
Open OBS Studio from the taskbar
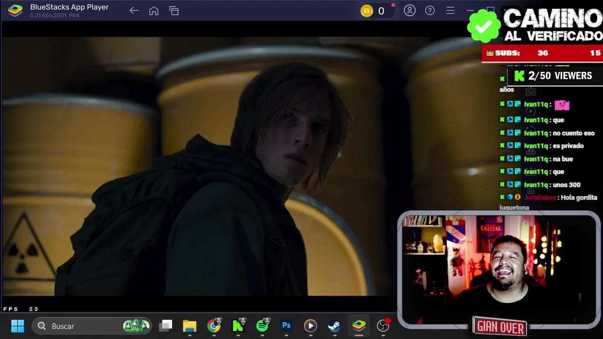383,326
